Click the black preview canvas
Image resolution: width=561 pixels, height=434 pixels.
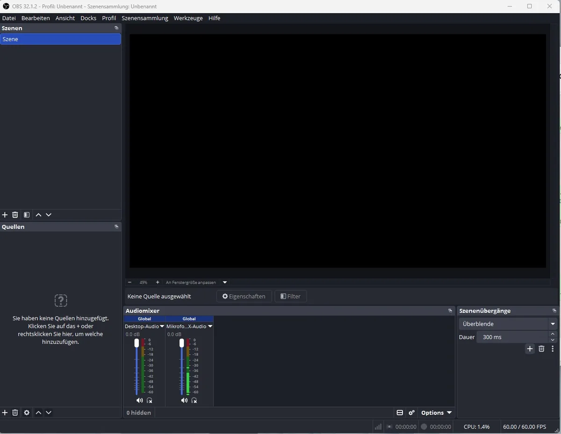(338, 151)
